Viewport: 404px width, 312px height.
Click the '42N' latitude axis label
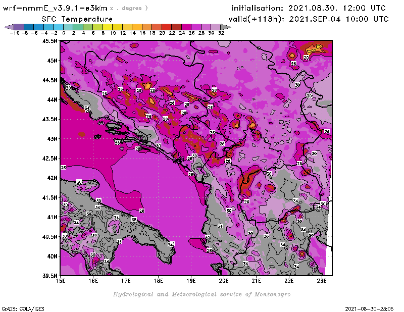click(x=52, y=178)
